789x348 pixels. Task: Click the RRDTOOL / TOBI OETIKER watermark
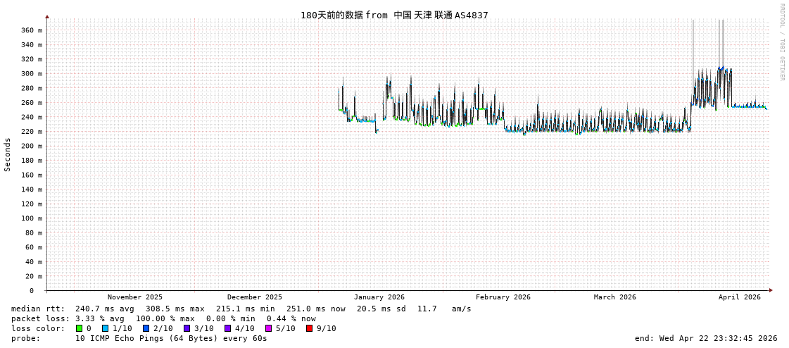[781, 42]
